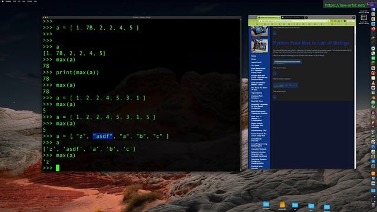Open the Home link in site sidebar
This screenshot has height=212, width=377.
click(254, 56)
